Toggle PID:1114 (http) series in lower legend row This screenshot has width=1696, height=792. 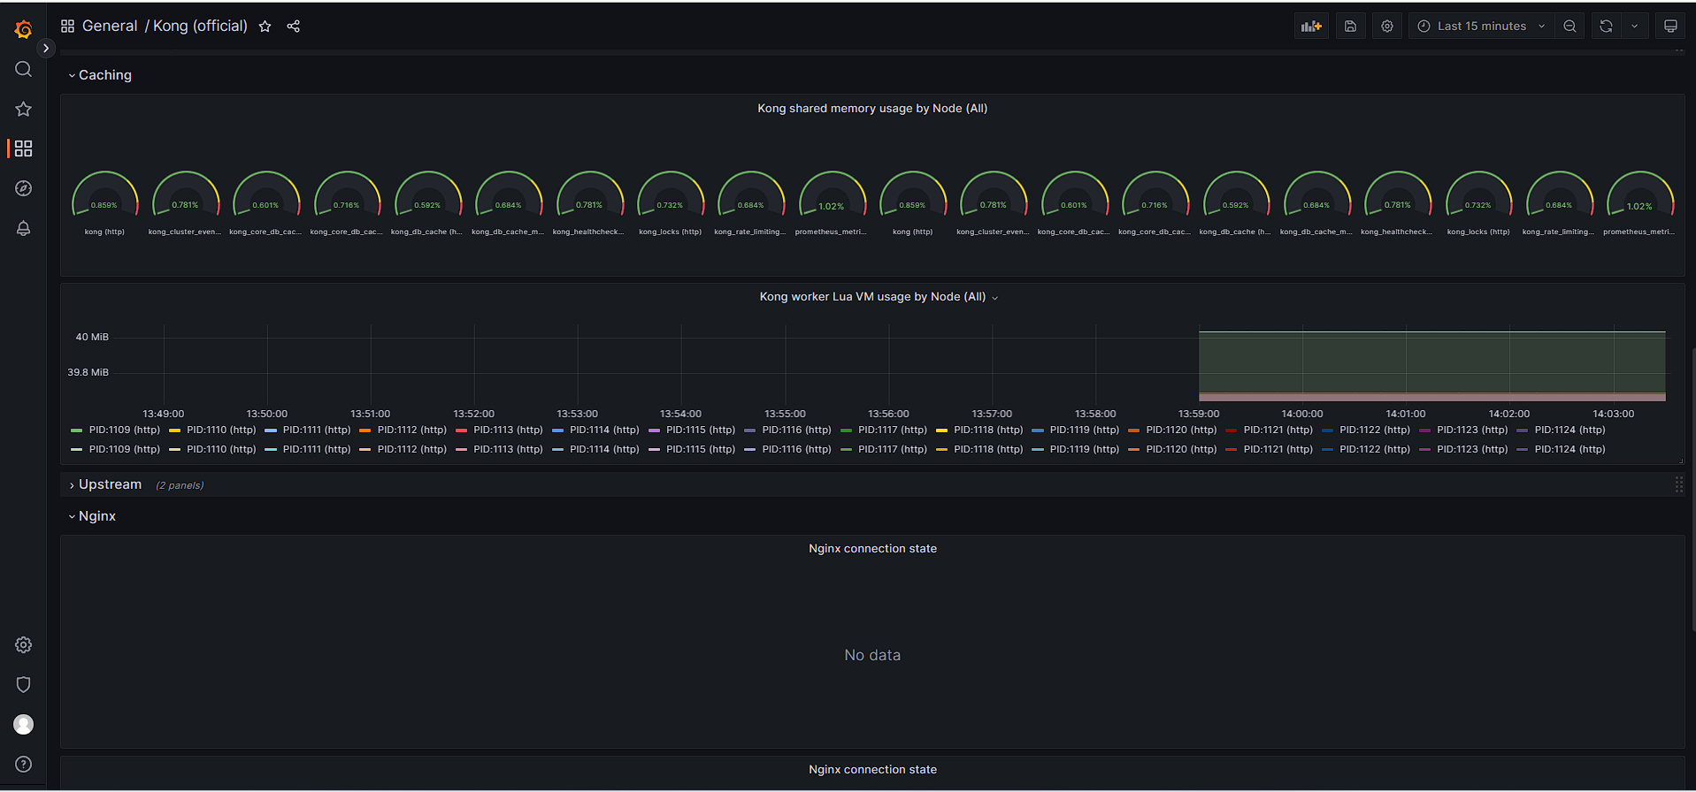[604, 450]
